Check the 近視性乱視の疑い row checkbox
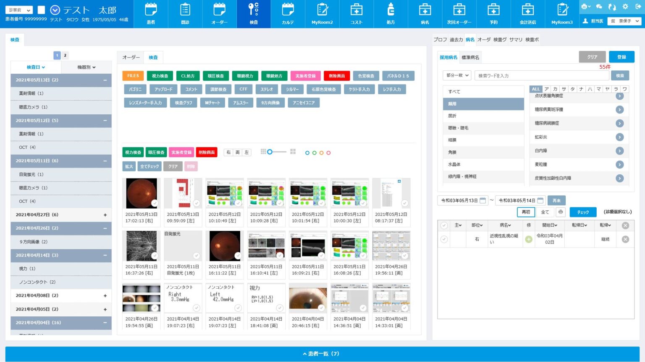 pyautogui.click(x=444, y=239)
